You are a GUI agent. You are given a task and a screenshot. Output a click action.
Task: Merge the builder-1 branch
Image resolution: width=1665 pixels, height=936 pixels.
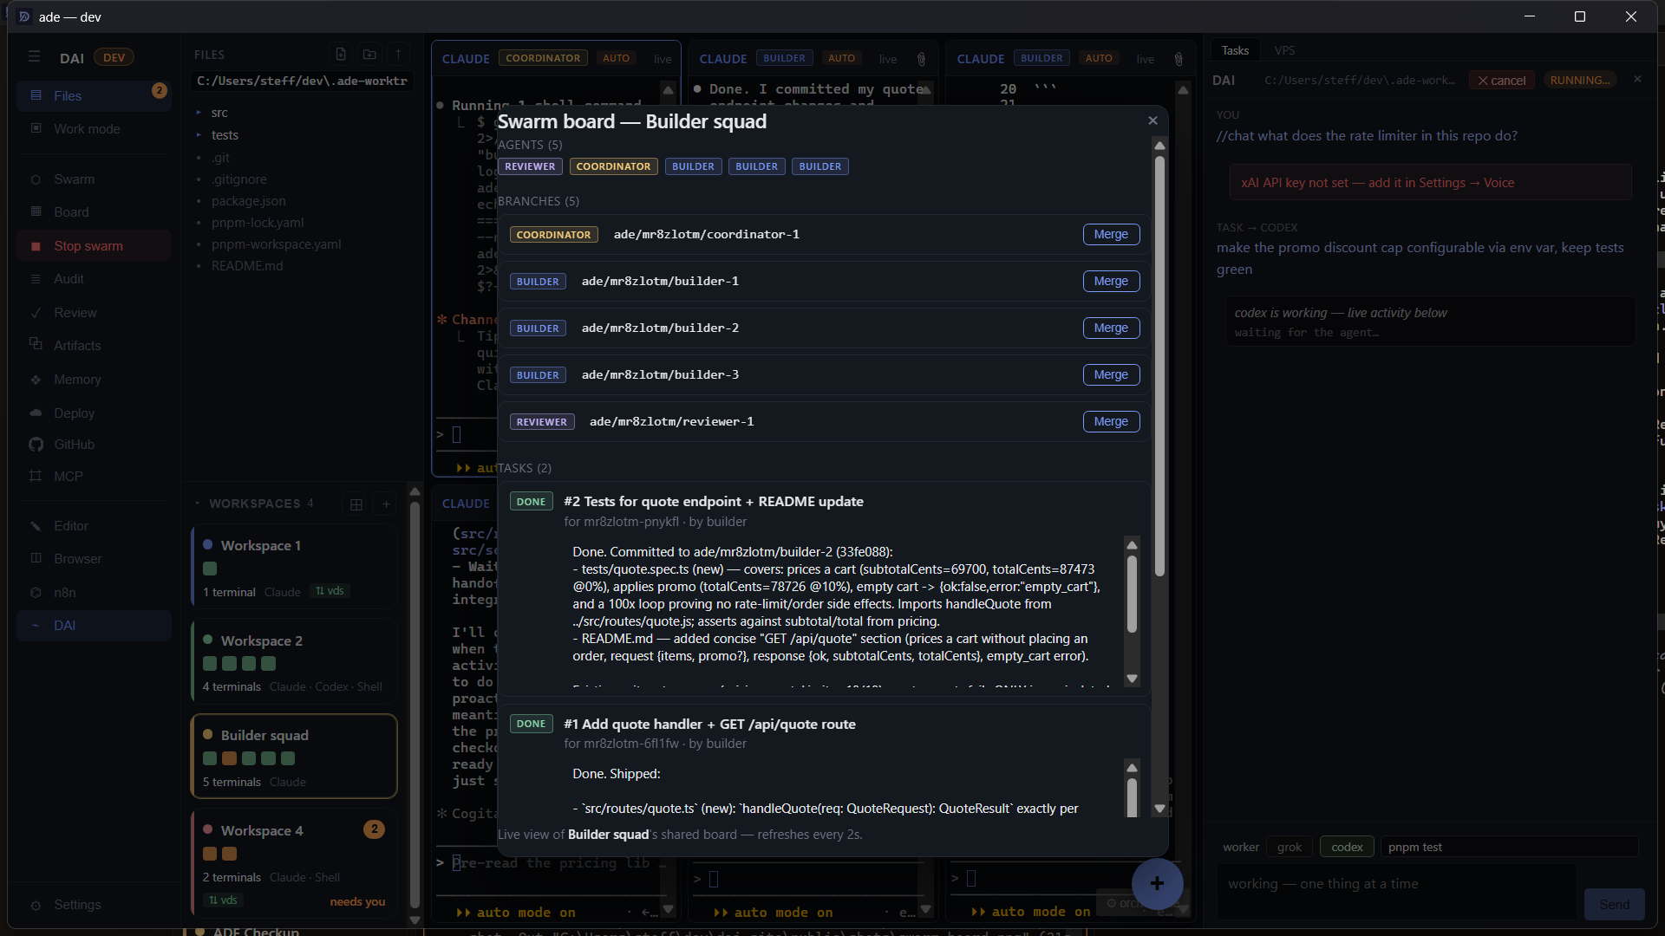point(1111,282)
